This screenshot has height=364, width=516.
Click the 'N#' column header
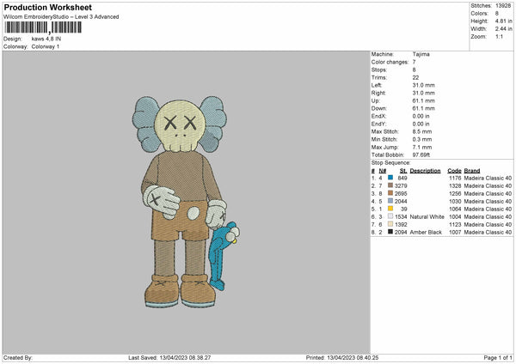[383, 171]
